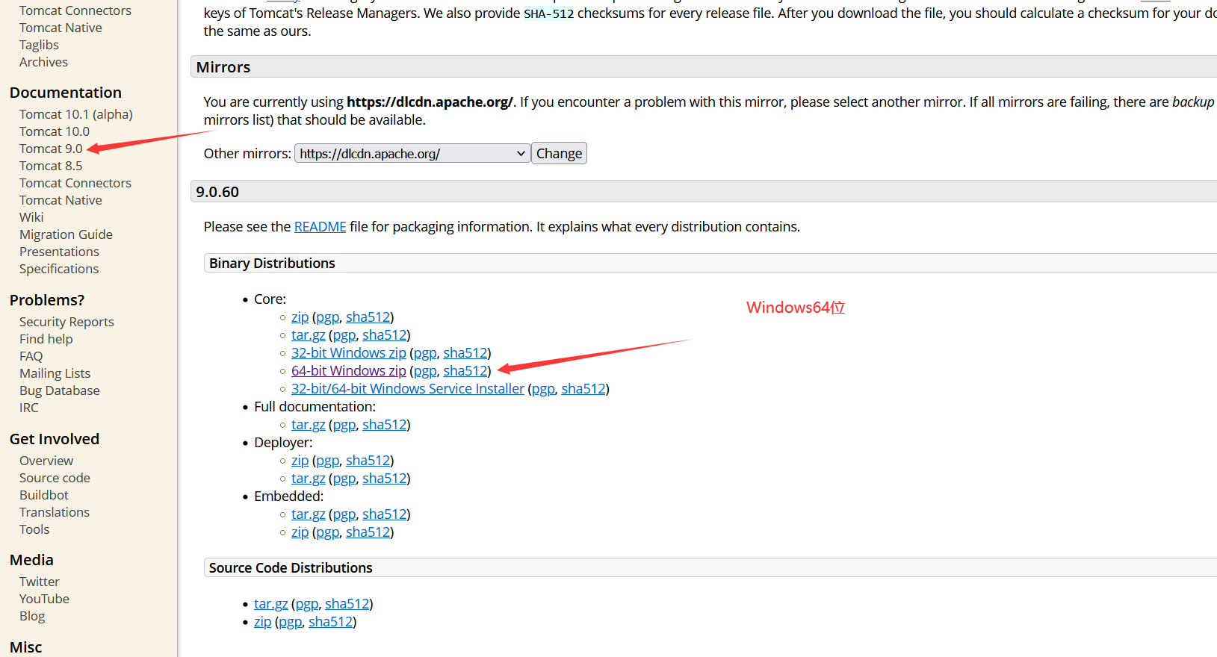1217x657 pixels.
Task: Open Tomcat 10.1 (alpha) documentation
Action: 76,114
